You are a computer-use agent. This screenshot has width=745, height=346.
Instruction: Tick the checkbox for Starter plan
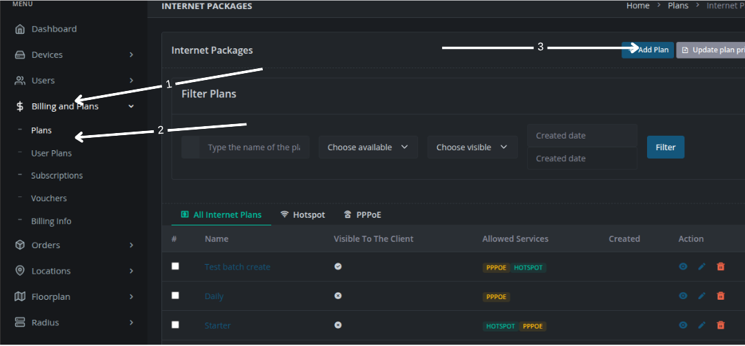[175, 325]
